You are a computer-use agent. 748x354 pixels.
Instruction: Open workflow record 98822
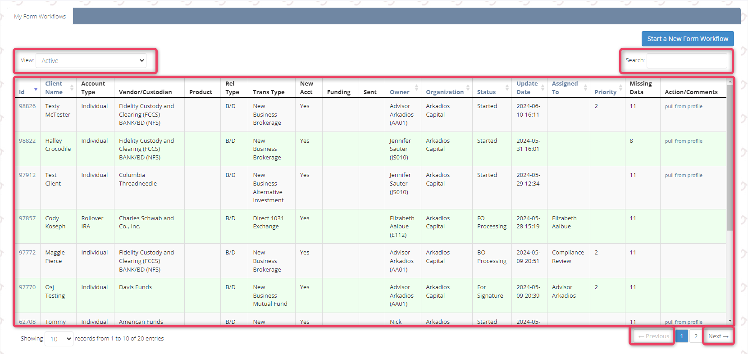[x=27, y=141]
